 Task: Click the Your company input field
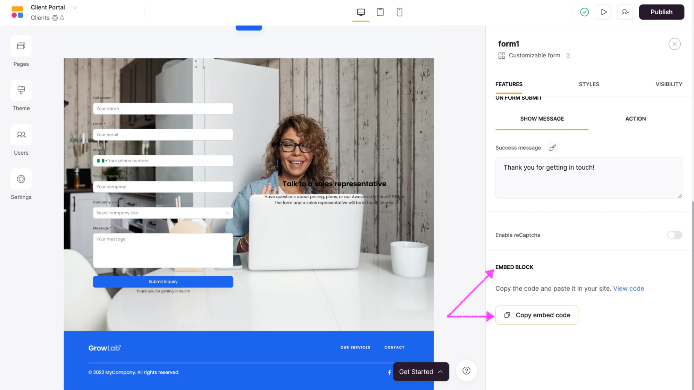163,187
